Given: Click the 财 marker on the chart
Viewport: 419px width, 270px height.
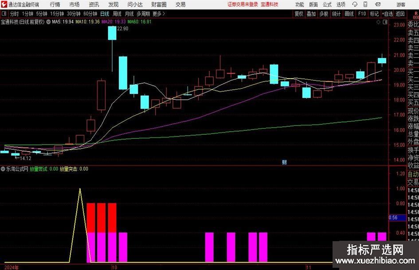Looking at the screenshot, I should [284, 162].
